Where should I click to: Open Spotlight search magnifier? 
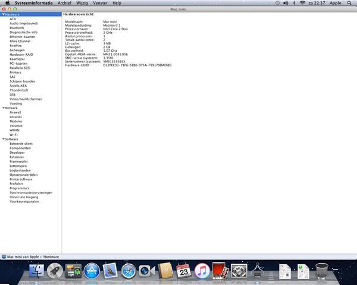[x=349, y=3]
